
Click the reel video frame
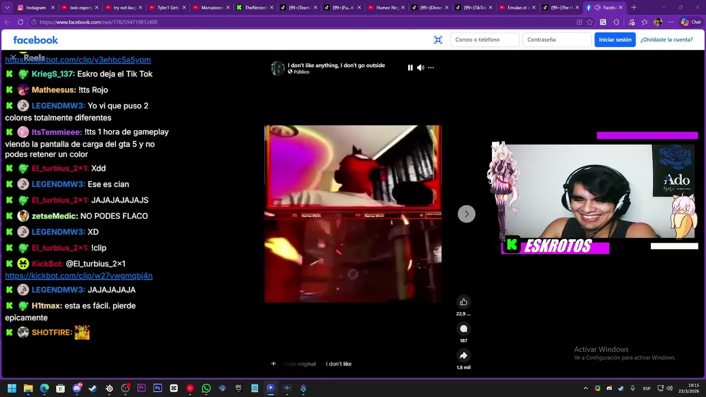[x=353, y=214]
